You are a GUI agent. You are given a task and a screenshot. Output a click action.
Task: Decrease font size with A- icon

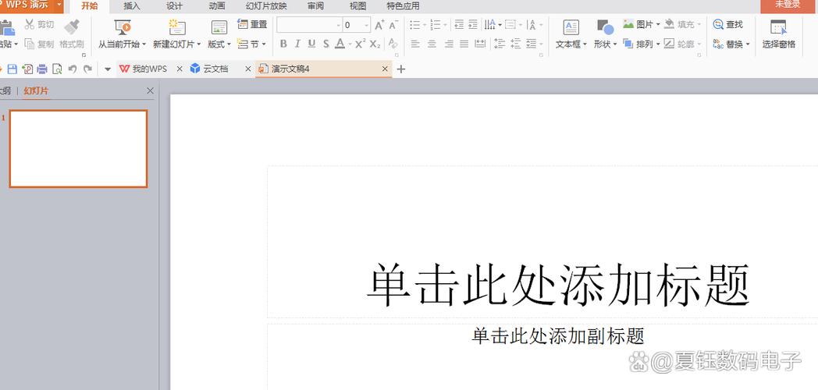click(393, 24)
